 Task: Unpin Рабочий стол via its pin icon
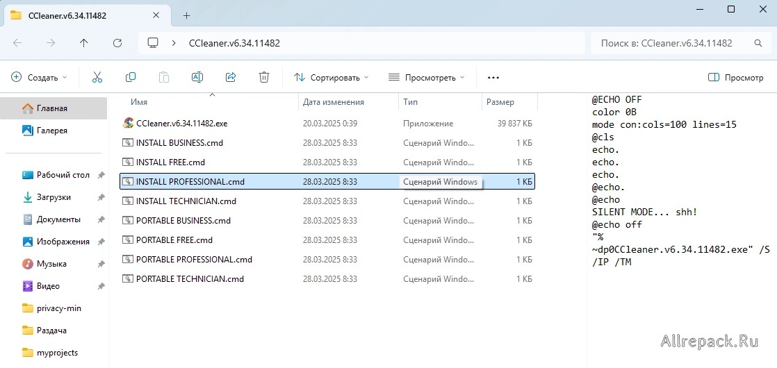click(101, 175)
